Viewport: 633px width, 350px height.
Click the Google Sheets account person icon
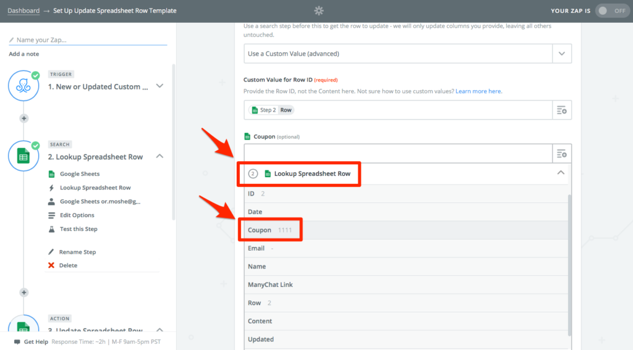(51, 201)
